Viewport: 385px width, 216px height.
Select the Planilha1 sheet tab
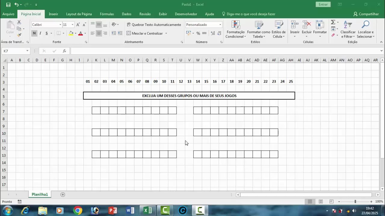coord(40,194)
